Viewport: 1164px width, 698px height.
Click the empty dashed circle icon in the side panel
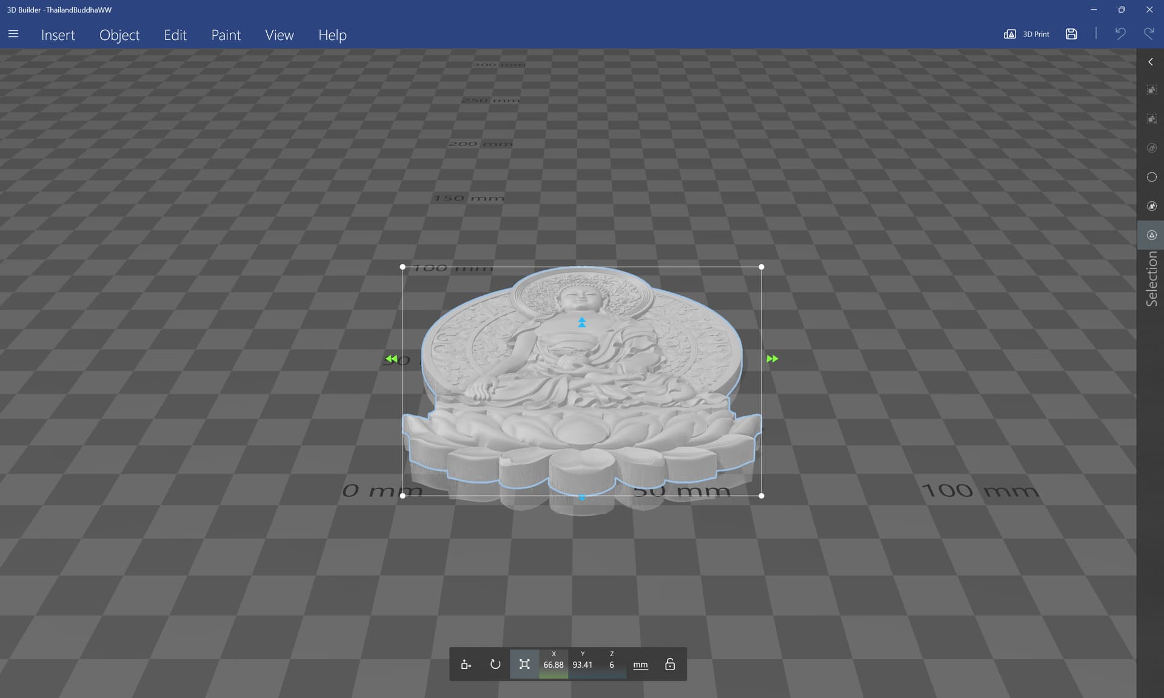pos(1151,177)
